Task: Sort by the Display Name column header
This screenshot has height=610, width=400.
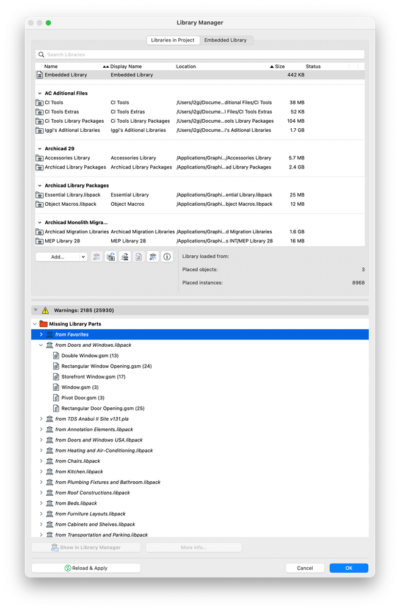Action: pos(126,67)
